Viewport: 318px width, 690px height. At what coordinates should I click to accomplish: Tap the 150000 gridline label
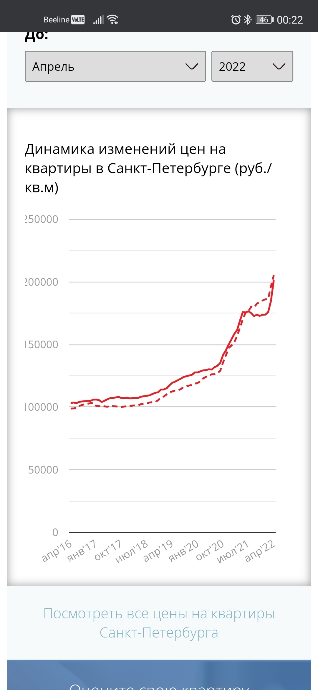pos(42,344)
